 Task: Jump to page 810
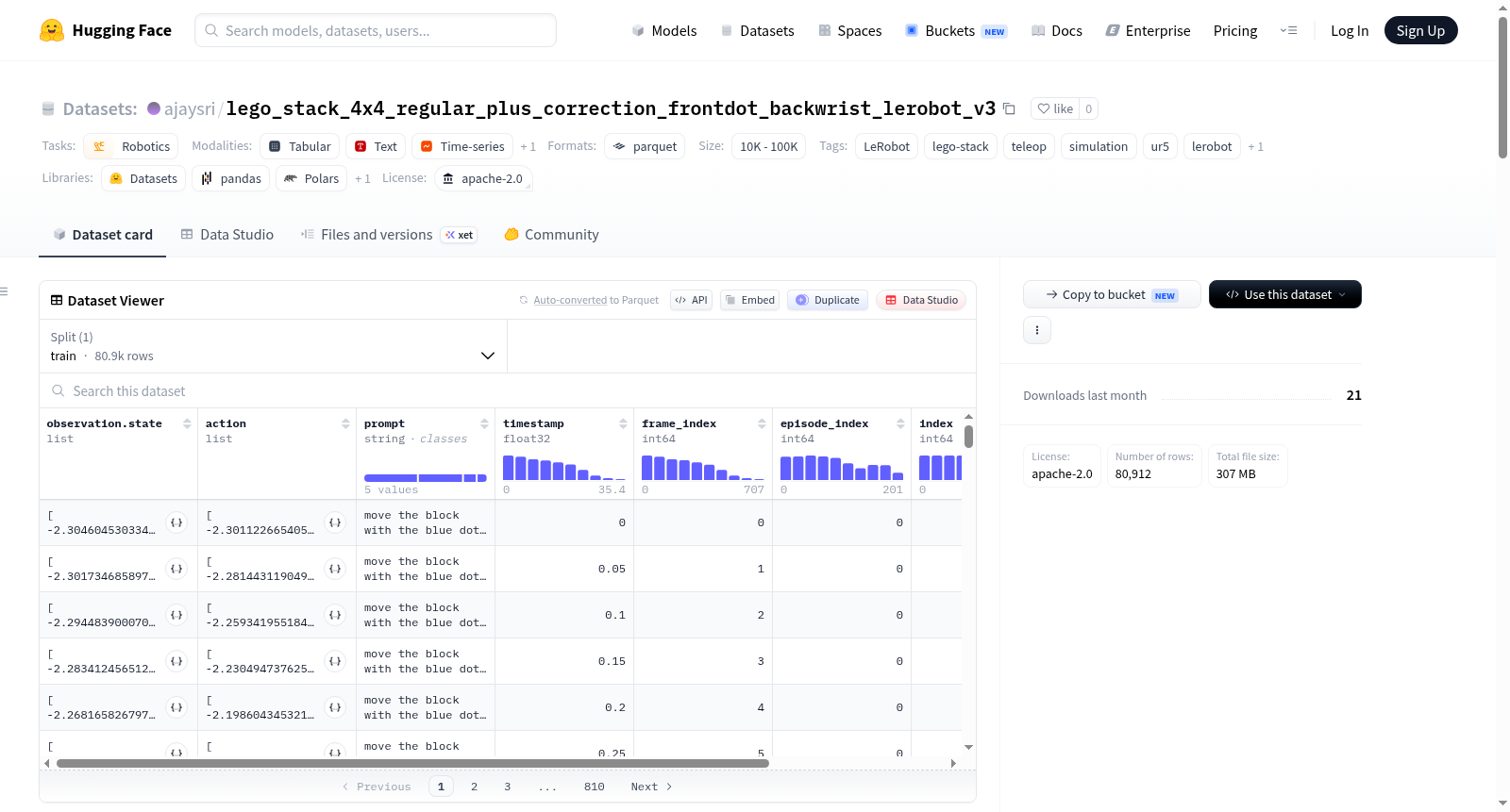(595, 787)
